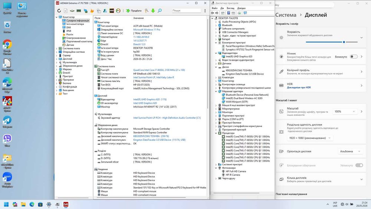Click the Докладніше про HDR link
The width and height of the screenshot is (371, 209).
tap(299, 87)
